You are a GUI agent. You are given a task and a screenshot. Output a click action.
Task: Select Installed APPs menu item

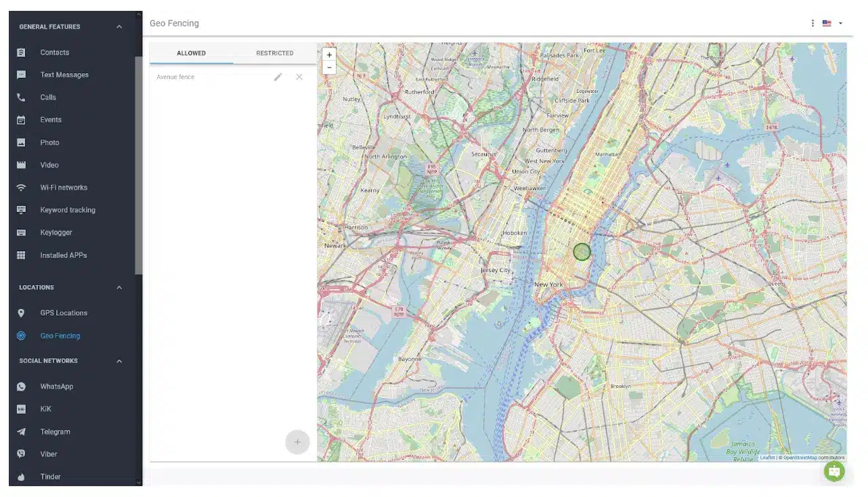[x=64, y=255]
